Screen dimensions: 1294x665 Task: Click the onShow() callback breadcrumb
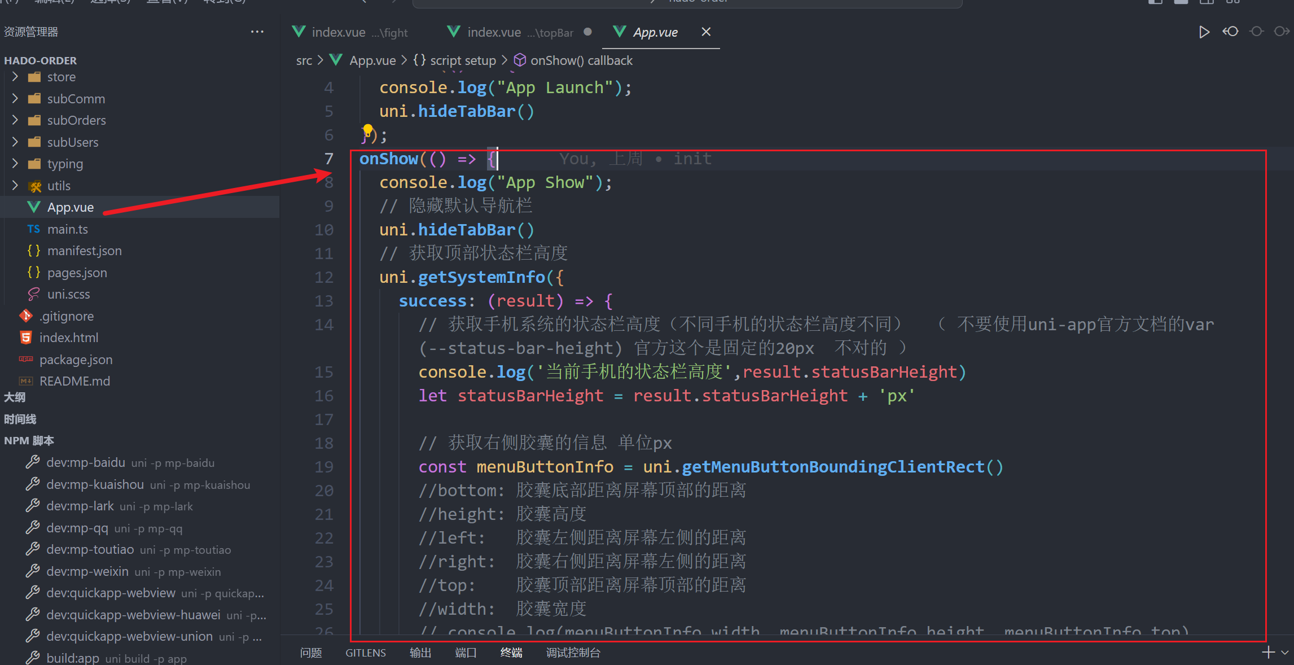coord(581,60)
